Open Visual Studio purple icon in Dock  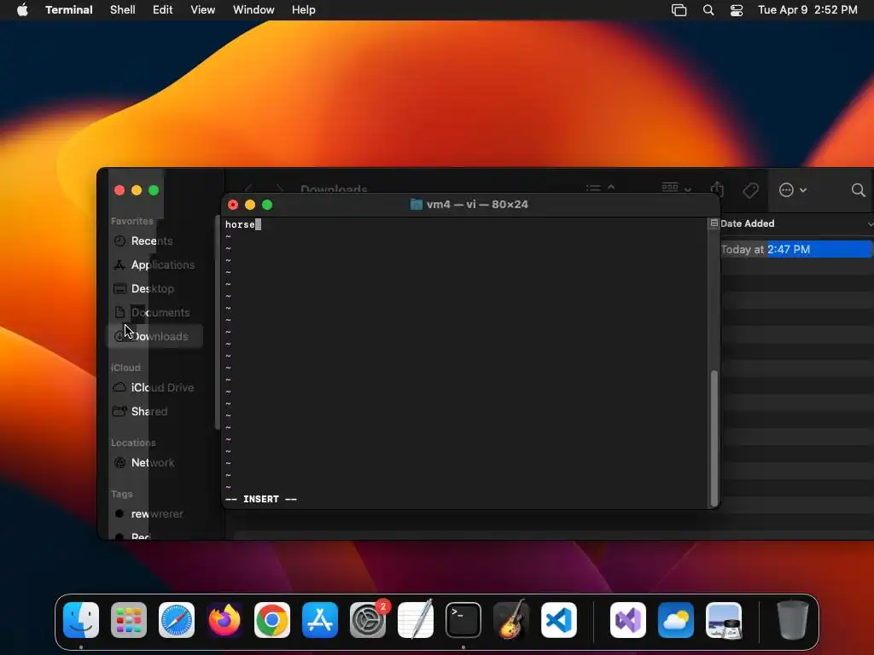pos(628,620)
